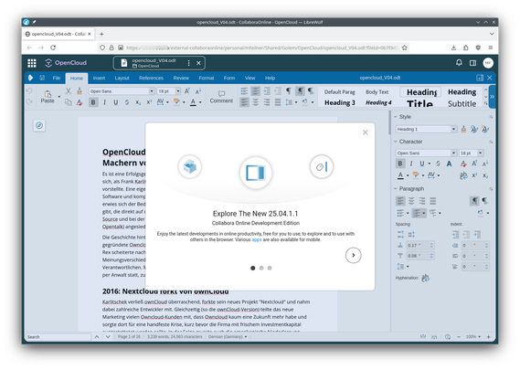
Task: Click the sidebar hanging indent icon
Action: pyautogui.click(x=477, y=235)
